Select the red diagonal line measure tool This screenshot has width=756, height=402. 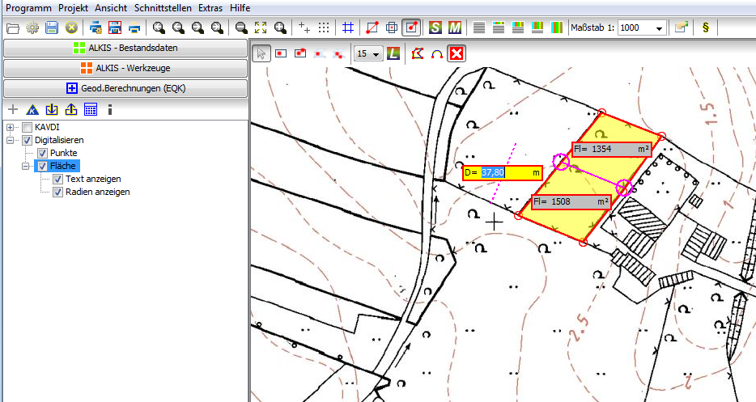click(x=372, y=28)
